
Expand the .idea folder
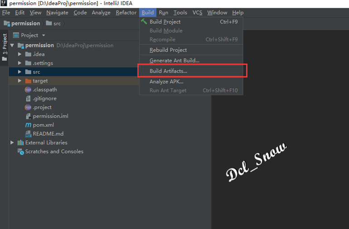pyautogui.click(x=19, y=54)
